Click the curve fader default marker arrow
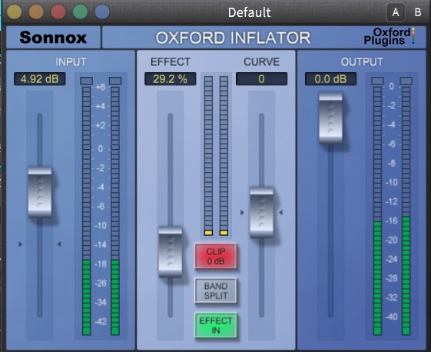The height and width of the screenshot is (352, 431). 242,212
